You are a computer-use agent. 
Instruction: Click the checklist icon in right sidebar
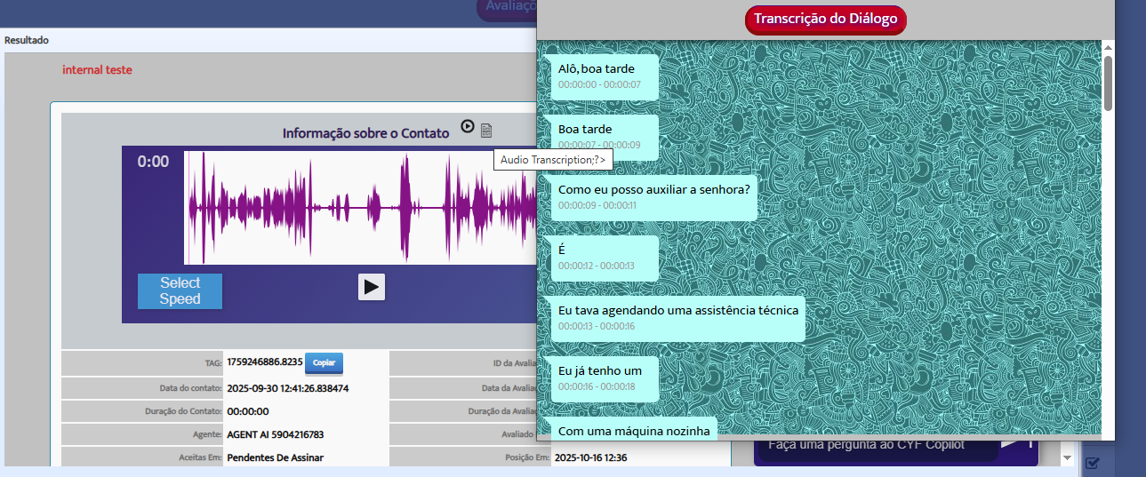click(x=1093, y=462)
